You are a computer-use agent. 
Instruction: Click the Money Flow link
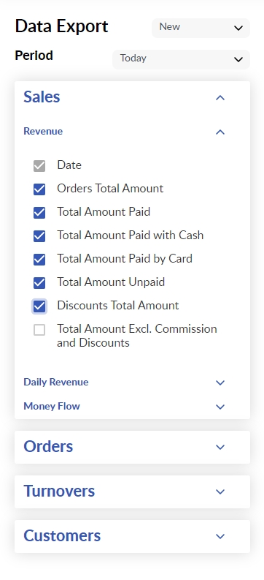[52, 406]
